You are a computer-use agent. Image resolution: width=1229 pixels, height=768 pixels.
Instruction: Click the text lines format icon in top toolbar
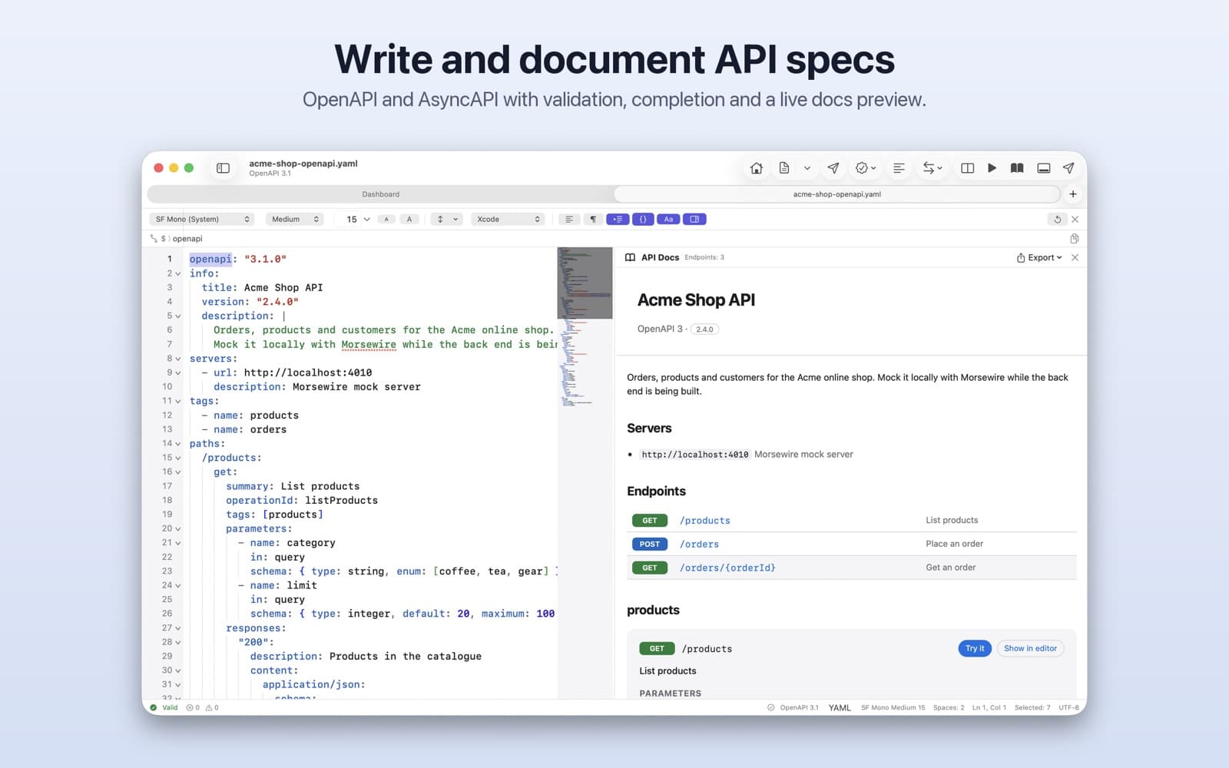click(899, 168)
